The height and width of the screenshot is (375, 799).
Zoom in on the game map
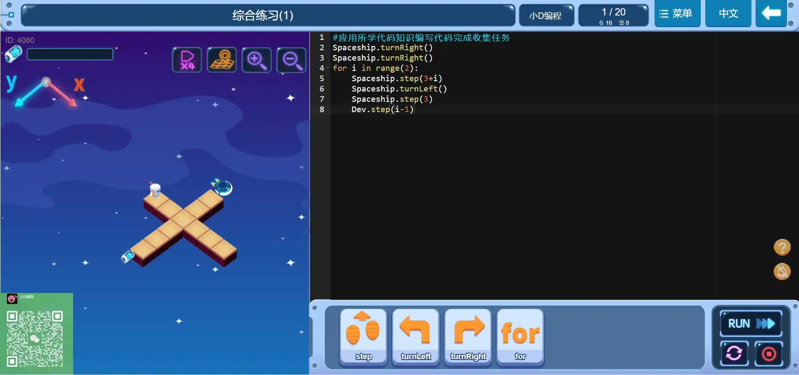click(x=257, y=60)
